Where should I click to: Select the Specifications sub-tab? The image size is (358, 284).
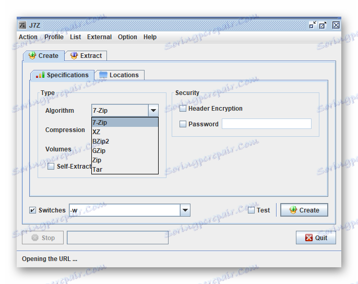click(62, 75)
